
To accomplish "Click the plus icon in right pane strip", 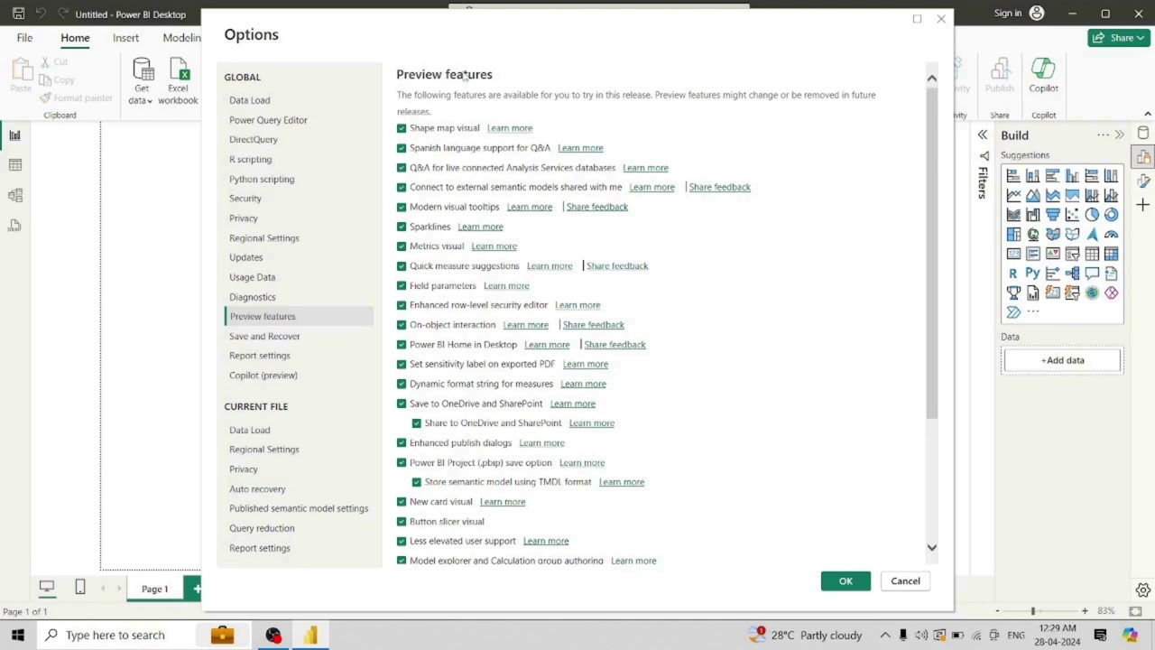I will (x=1143, y=206).
